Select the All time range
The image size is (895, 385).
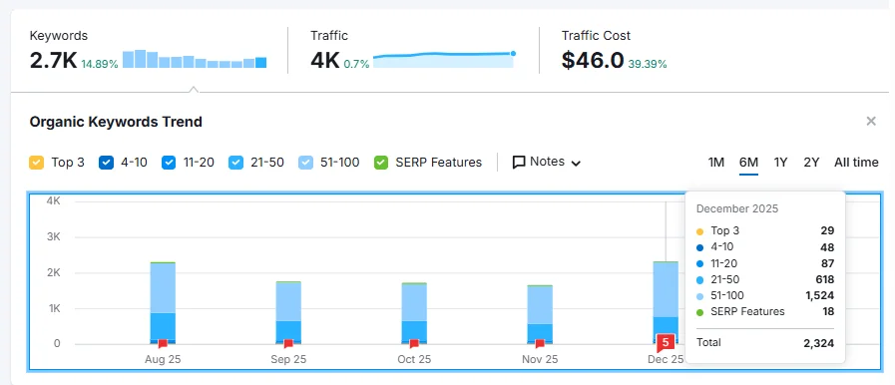coord(856,162)
